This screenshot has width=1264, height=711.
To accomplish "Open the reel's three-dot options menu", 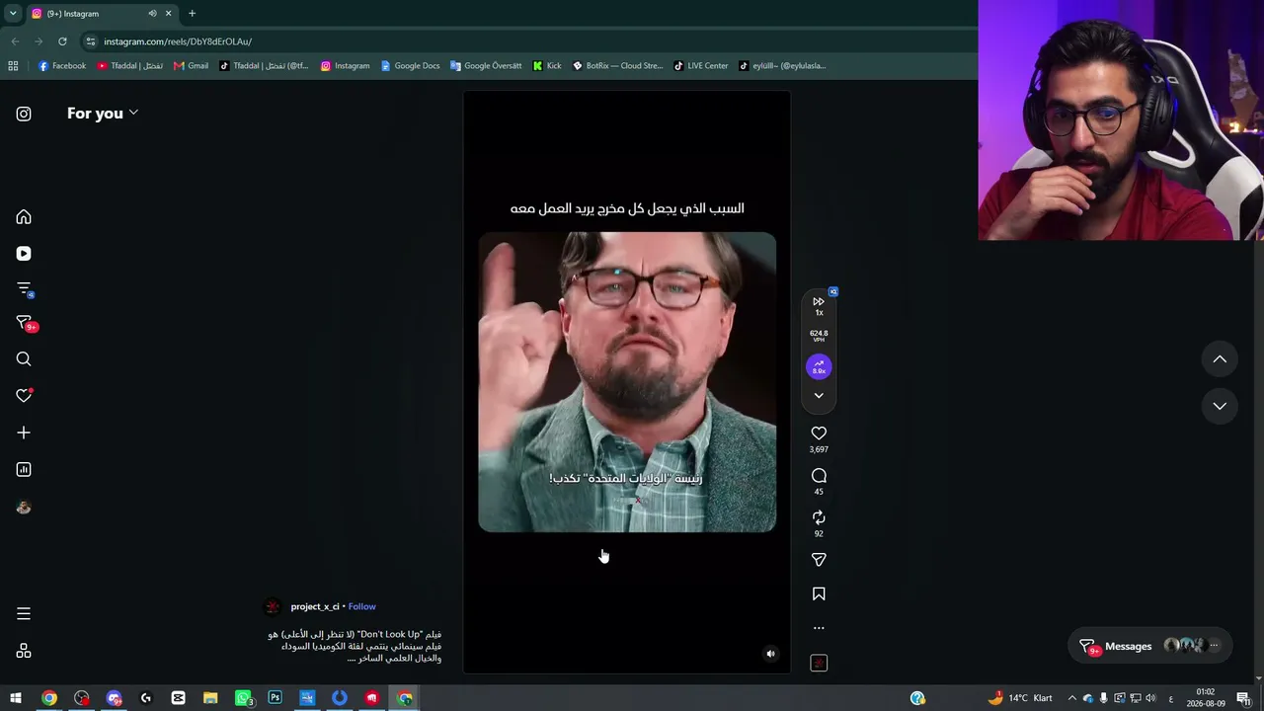I will pos(819,628).
